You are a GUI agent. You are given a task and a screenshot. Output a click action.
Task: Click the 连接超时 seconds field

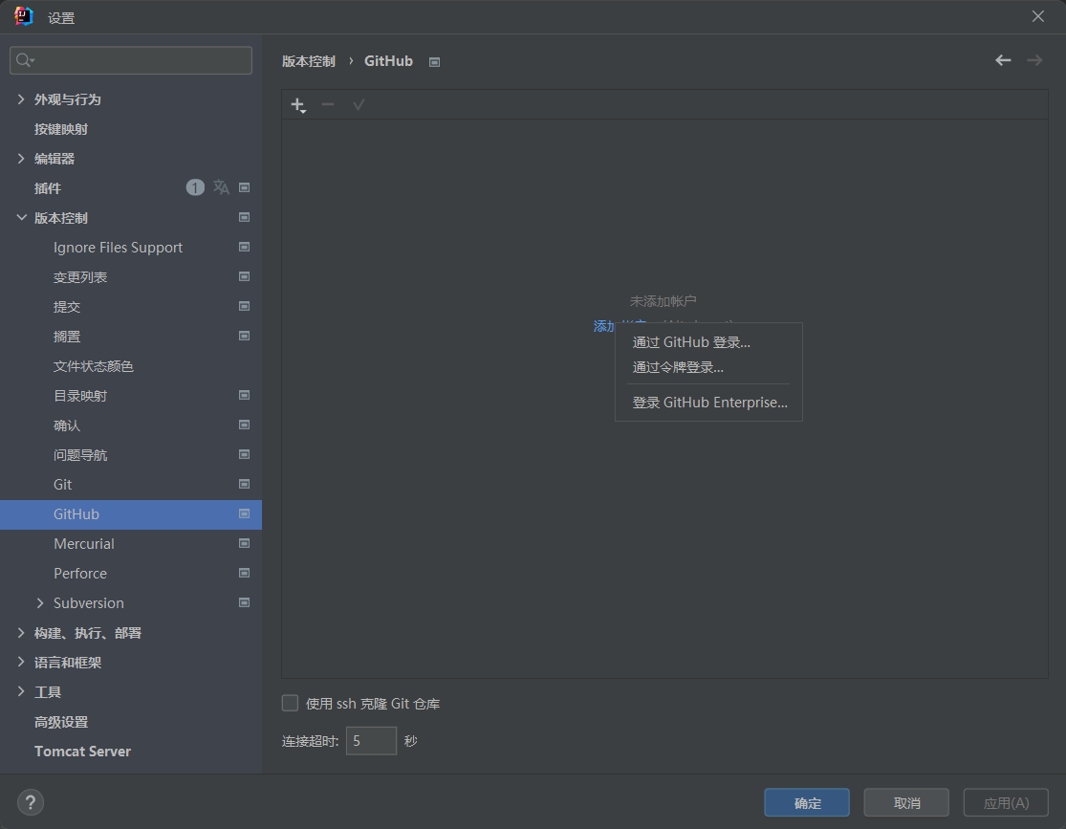point(371,741)
